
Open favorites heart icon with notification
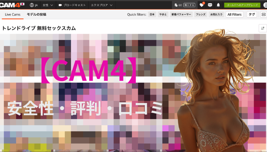coord(202,5)
